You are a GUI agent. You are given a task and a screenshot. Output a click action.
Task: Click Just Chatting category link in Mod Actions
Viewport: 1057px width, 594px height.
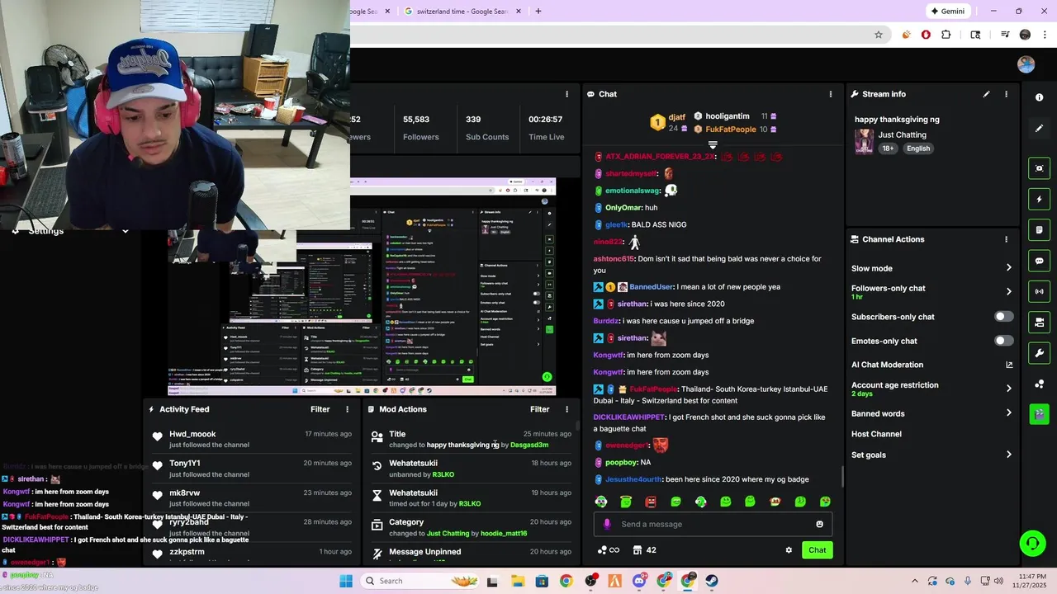[x=448, y=534]
